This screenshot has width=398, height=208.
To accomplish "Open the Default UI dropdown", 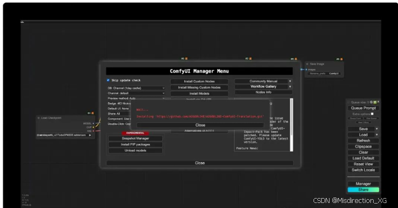I will coord(119,108).
